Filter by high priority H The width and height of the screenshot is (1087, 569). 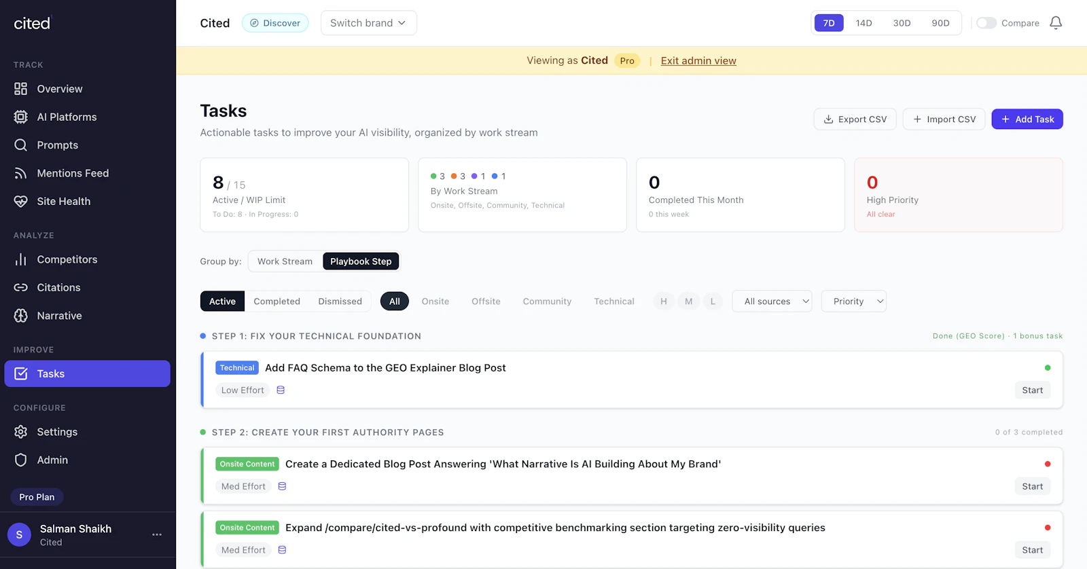click(x=664, y=301)
